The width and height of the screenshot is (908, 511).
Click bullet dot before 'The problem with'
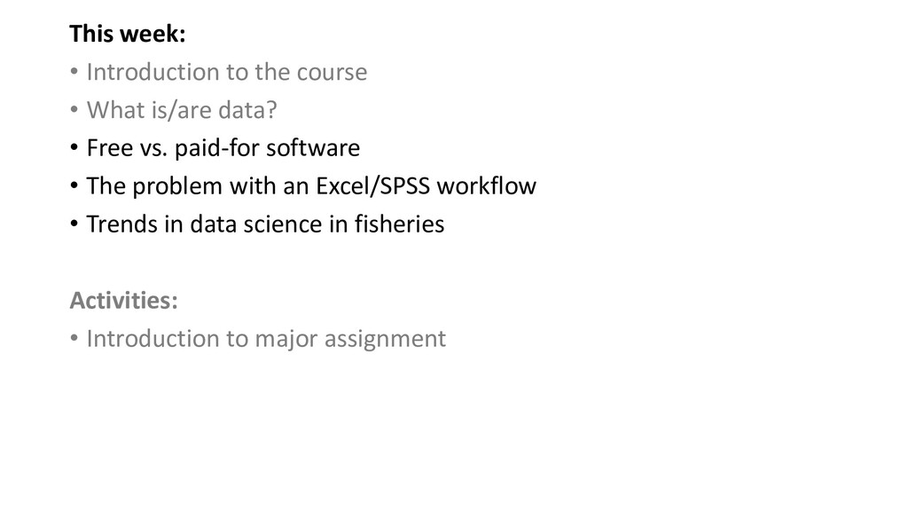click(74, 186)
